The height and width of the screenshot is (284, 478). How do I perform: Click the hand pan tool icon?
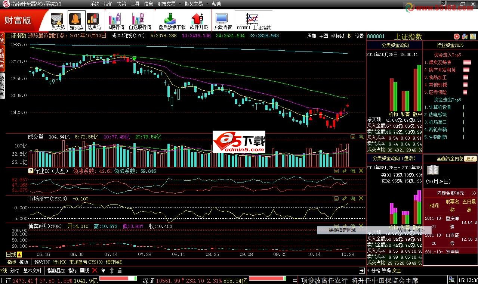point(103,271)
